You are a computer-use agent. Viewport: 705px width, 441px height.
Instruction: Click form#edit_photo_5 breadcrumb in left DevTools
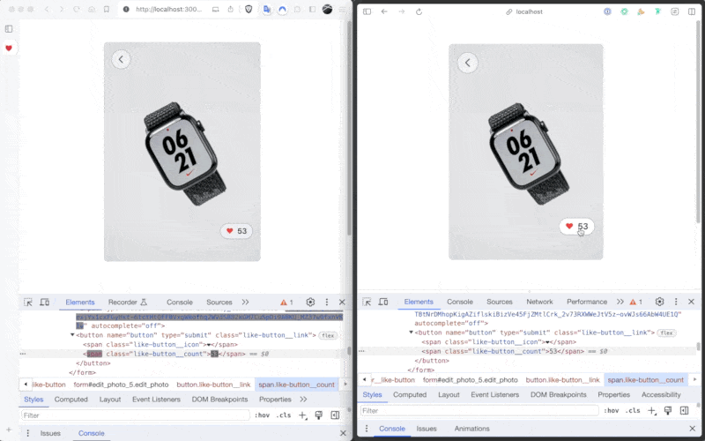(x=121, y=385)
